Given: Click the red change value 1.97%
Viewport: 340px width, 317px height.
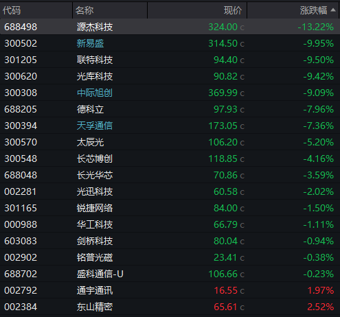Looking at the screenshot, I should [x=321, y=290].
